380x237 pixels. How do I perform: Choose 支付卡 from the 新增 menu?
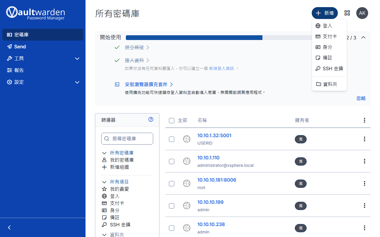[329, 36]
